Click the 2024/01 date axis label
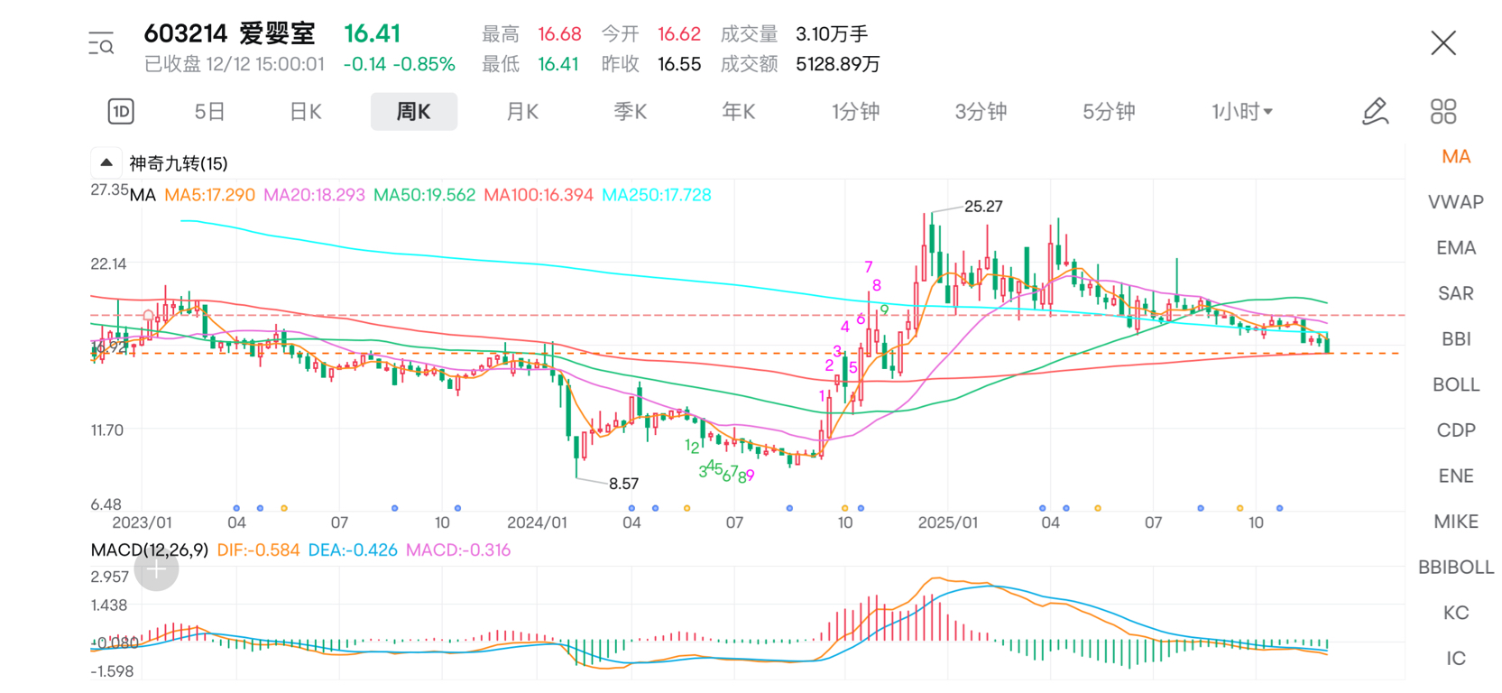The image size is (1502, 693). (x=537, y=522)
